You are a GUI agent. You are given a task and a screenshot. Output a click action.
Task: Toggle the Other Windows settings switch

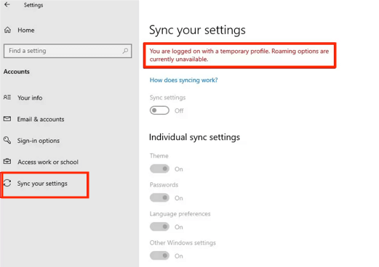point(159,255)
